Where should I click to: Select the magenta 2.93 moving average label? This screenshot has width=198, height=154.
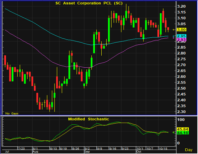coord(181,40)
